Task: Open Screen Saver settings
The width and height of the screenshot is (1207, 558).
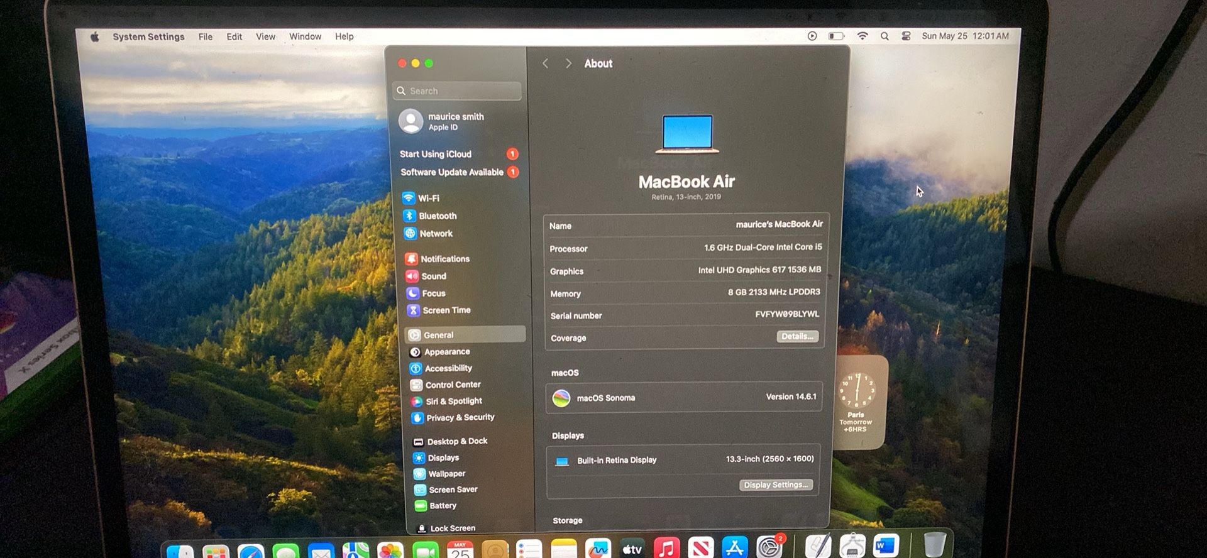Action: [x=446, y=490]
